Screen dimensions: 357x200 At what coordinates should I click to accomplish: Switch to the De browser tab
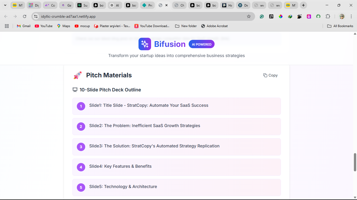pyautogui.click(x=243, y=5)
